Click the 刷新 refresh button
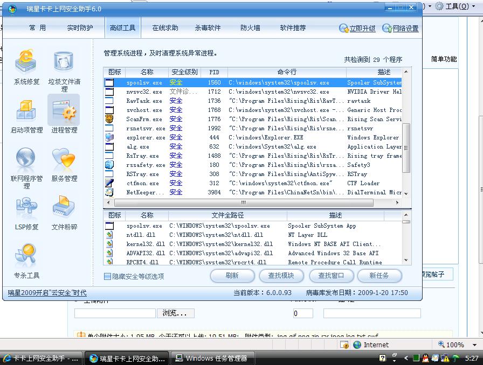Viewport: 483px width, 365px height. 232,276
